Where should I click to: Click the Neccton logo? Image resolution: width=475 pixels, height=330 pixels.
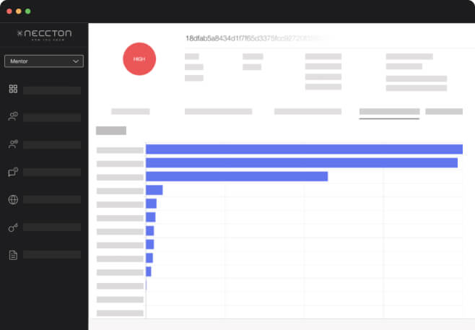44,35
